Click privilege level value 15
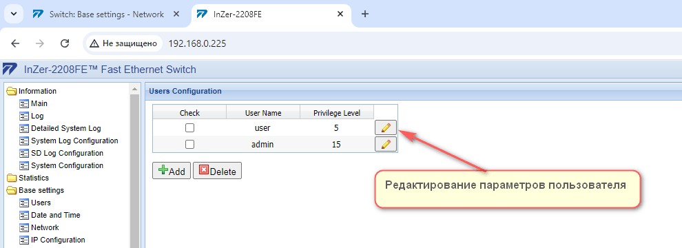The image size is (682, 248). [x=337, y=145]
